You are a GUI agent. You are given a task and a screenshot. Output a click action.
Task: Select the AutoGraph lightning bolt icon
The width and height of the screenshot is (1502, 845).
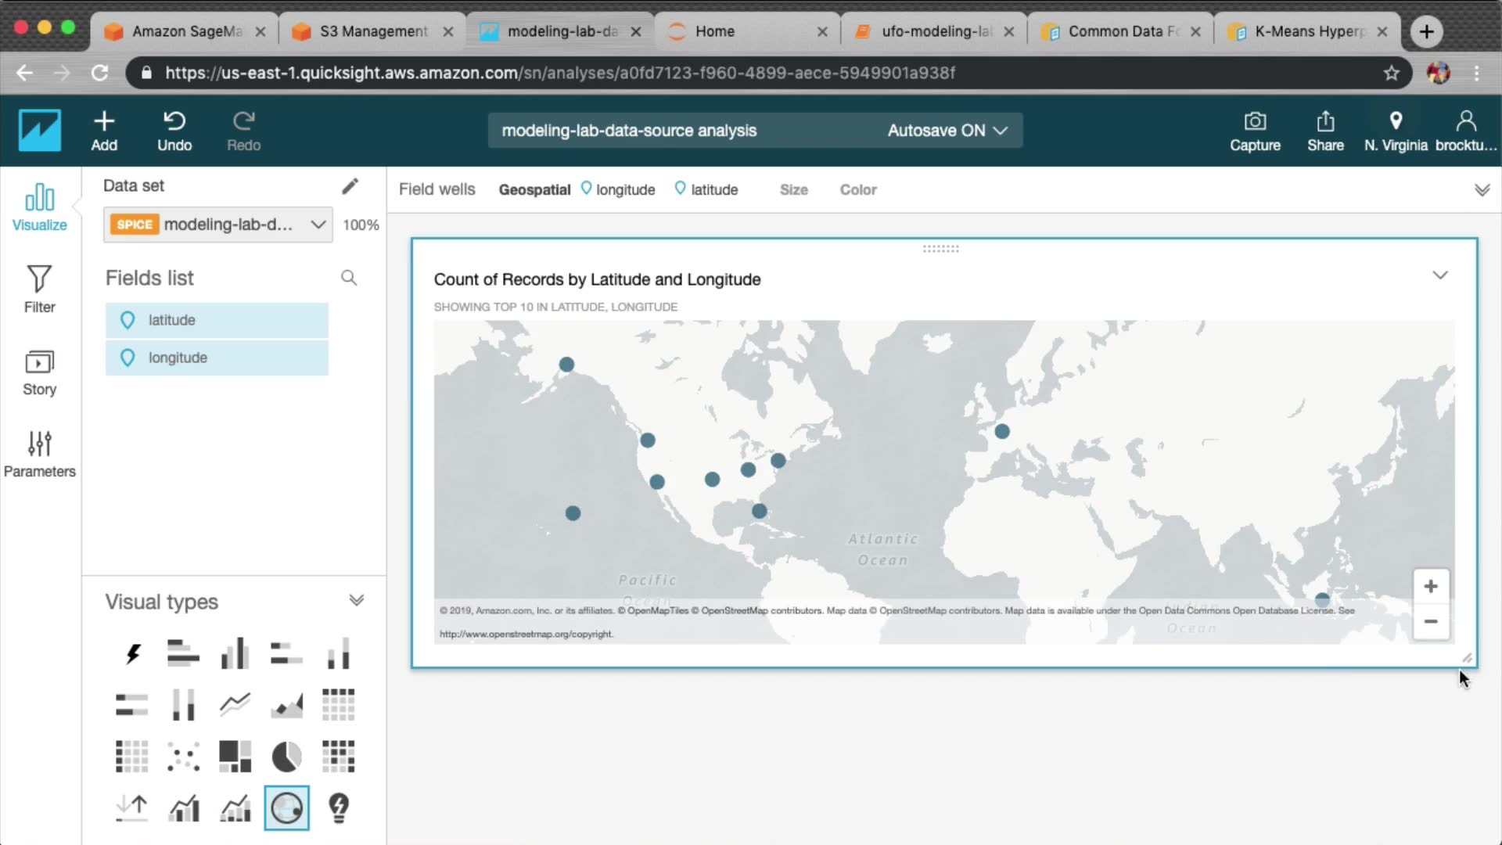pos(132,653)
